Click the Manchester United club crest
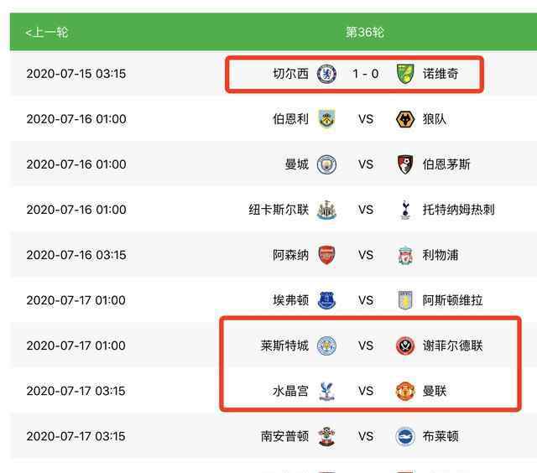 pyautogui.click(x=405, y=391)
